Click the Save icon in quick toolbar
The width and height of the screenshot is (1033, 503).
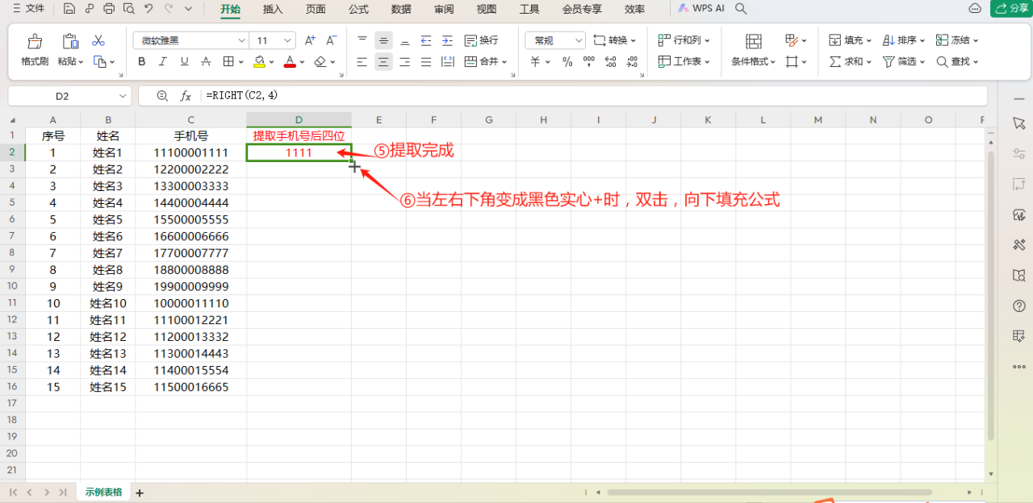click(x=69, y=9)
